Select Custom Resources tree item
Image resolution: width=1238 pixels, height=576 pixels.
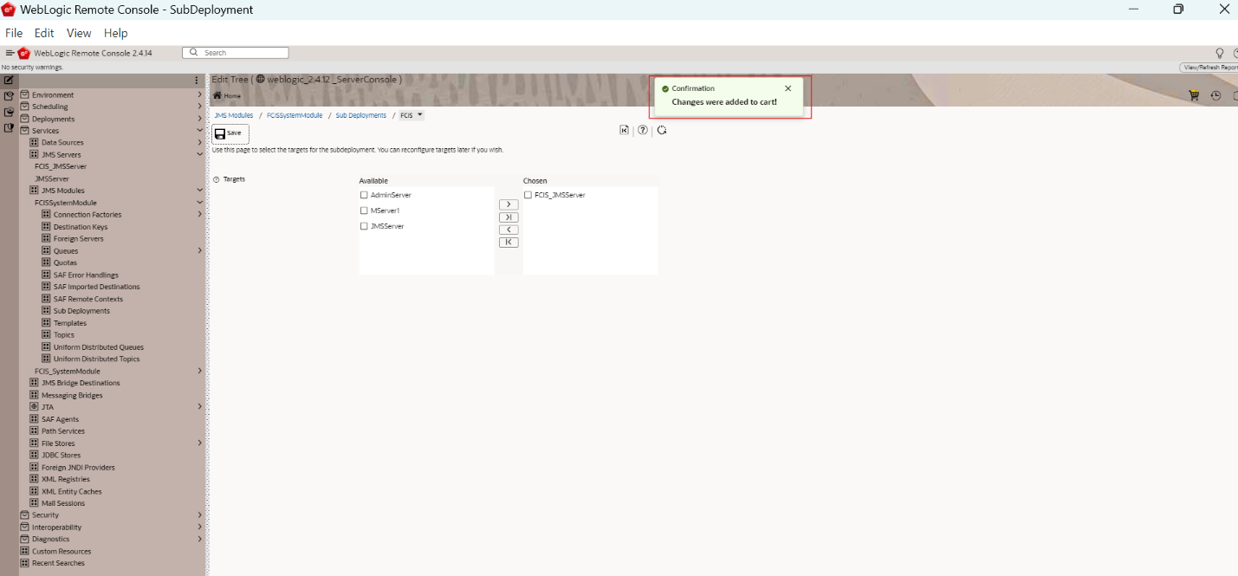tap(62, 551)
